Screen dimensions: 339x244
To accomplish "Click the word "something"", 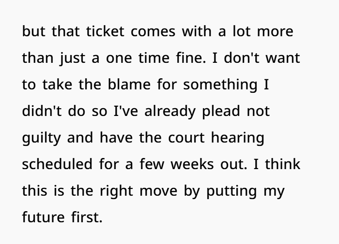I will (220, 85).
